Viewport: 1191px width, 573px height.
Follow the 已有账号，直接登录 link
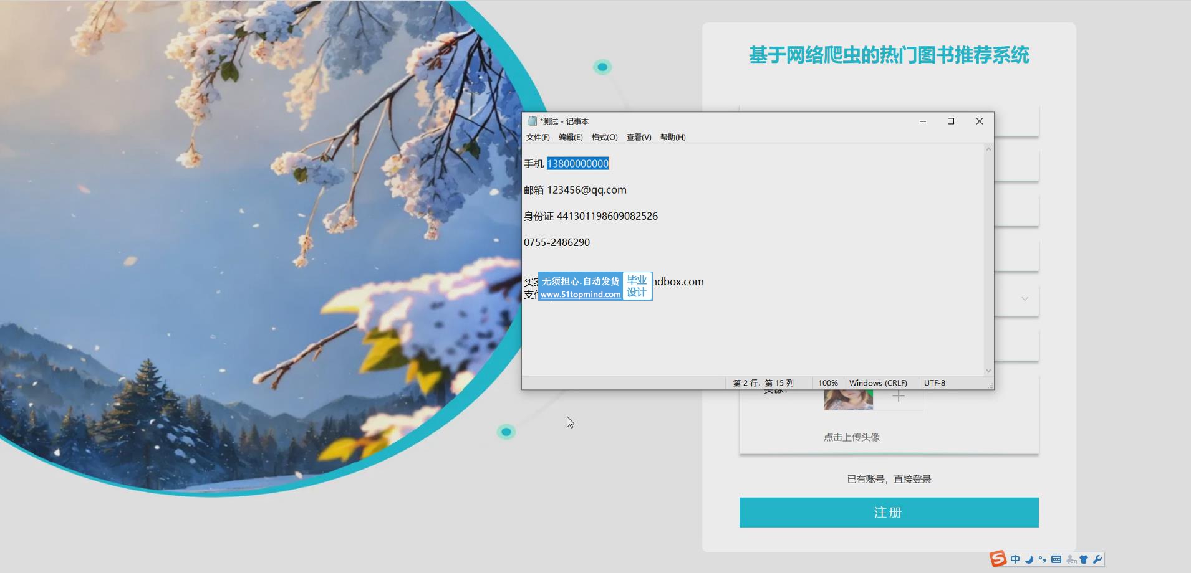pos(889,479)
